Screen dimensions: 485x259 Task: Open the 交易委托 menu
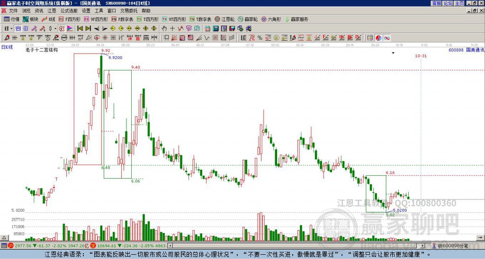click(129, 11)
